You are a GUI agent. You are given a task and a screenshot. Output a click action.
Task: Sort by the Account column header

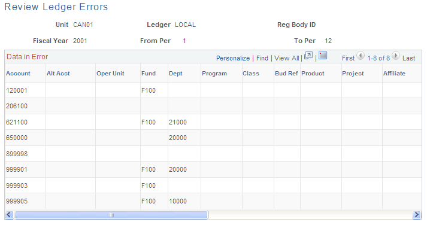click(x=18, y=74)
